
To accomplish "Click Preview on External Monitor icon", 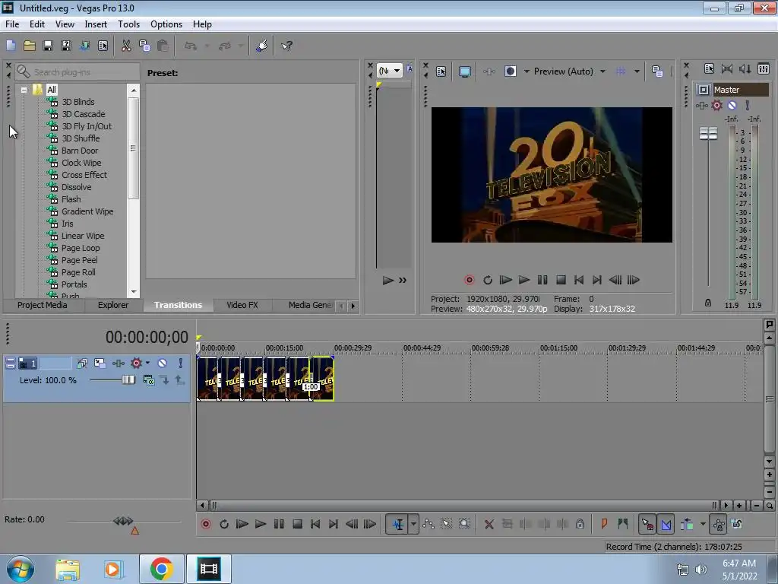I will 465,71.
